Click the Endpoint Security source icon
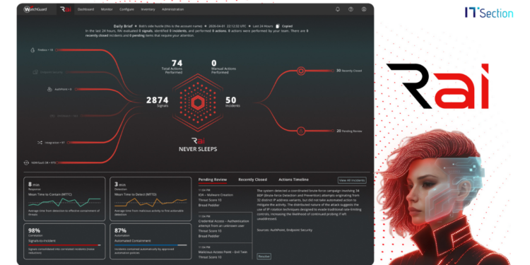 35,72
